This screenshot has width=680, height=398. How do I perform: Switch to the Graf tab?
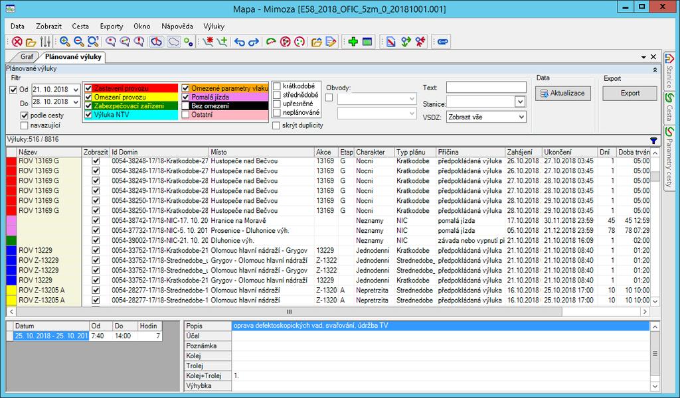click(x=27, y=57)
